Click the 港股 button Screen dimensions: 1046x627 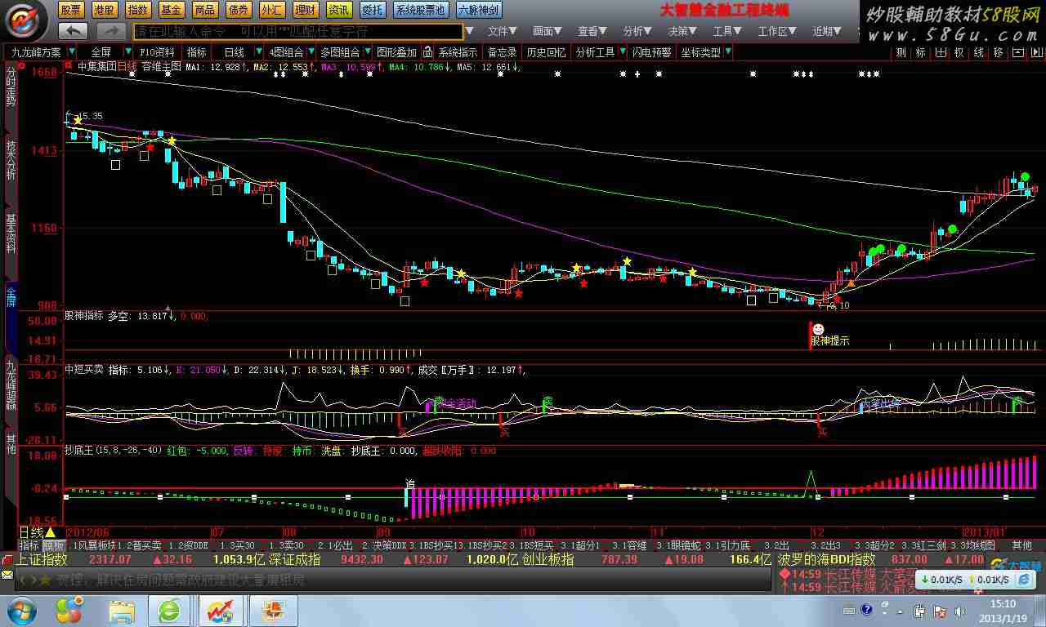pyautogui.click(x=105, y=11)
